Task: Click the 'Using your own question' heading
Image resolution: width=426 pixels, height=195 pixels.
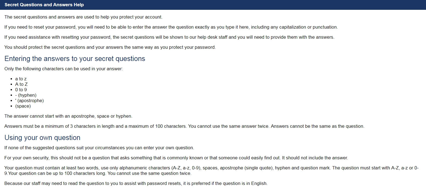Action: click(x=42, y=138)
